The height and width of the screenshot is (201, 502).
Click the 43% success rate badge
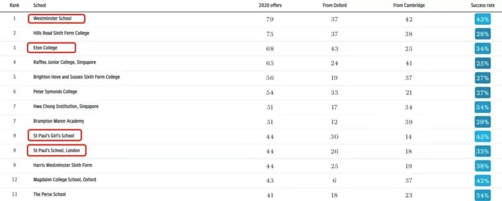point(482,20)
